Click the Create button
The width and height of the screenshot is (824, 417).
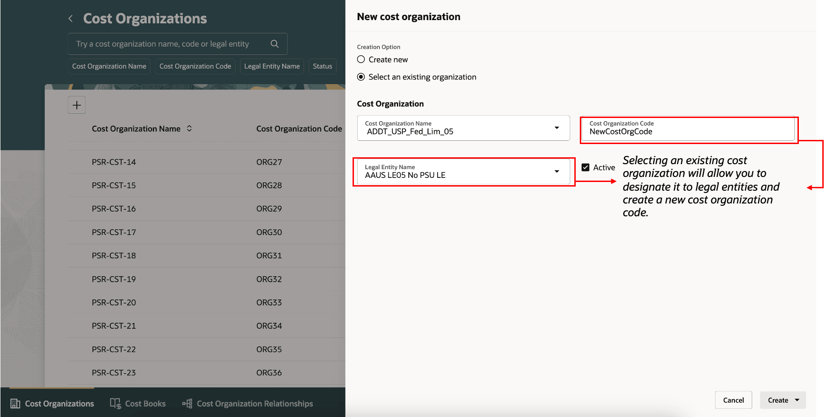pyautogui.click(x=777, y=400)
